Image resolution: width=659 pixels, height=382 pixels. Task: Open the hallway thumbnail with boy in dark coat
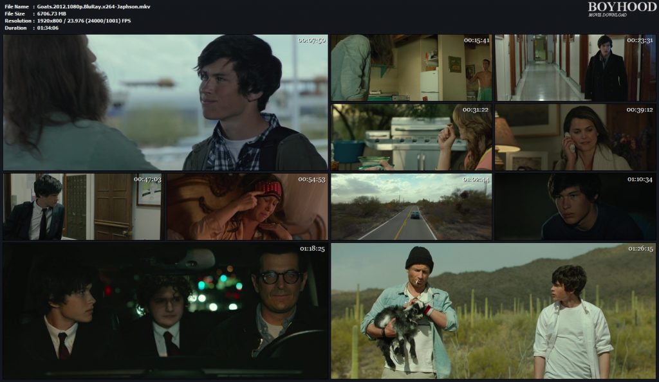tap(575, 68)
